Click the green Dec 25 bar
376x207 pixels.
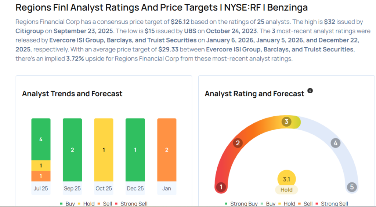click(135, 150)
